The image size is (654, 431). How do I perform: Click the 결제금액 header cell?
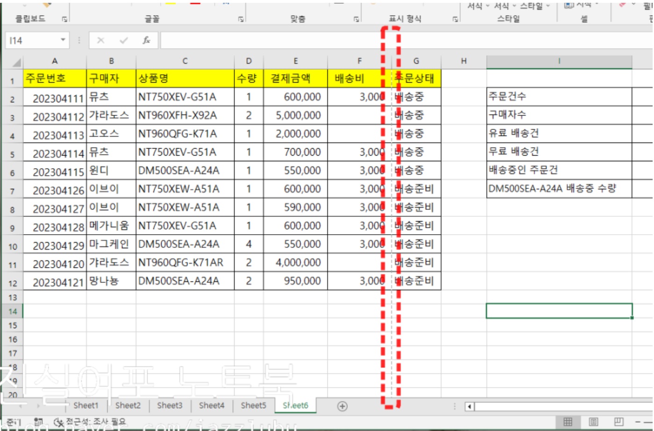[x=295, y=78]
